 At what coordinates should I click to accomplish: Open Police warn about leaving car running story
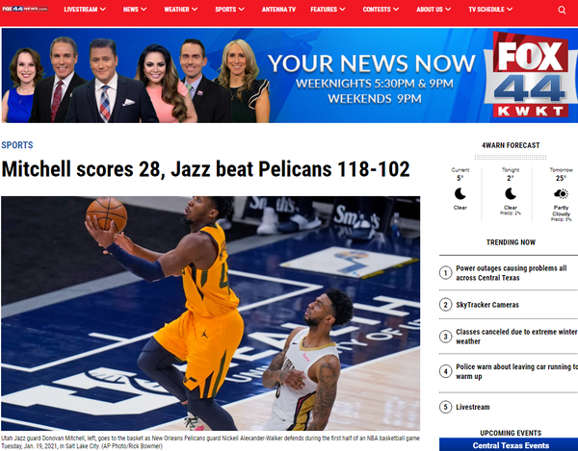(516, 371)
